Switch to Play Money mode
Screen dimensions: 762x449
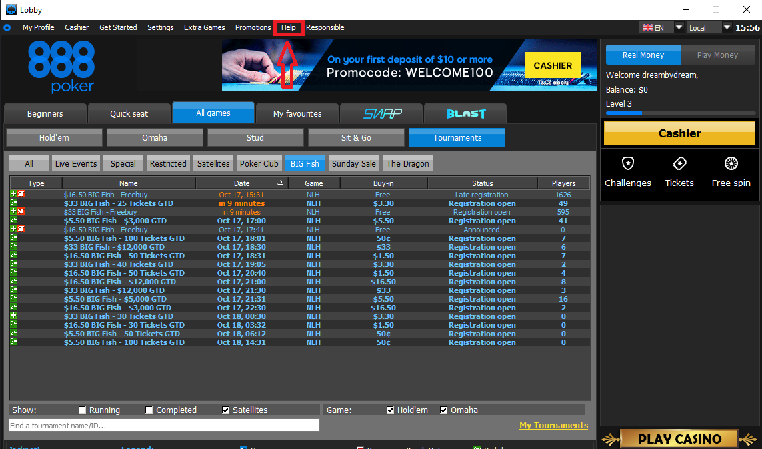(x=718, y=55)
